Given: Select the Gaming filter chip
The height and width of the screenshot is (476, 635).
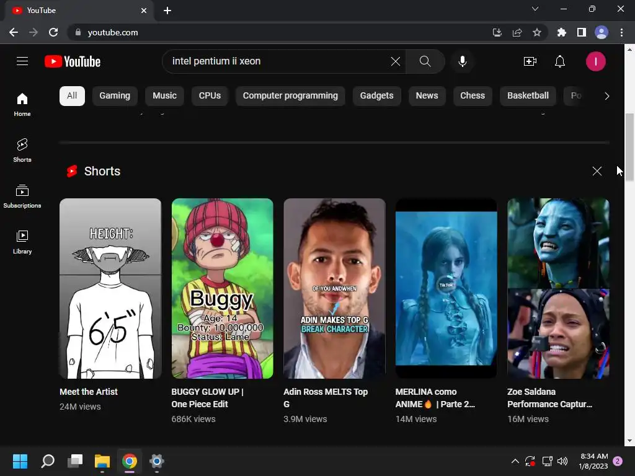Looking at the screenshot, I should click(115, 96).
